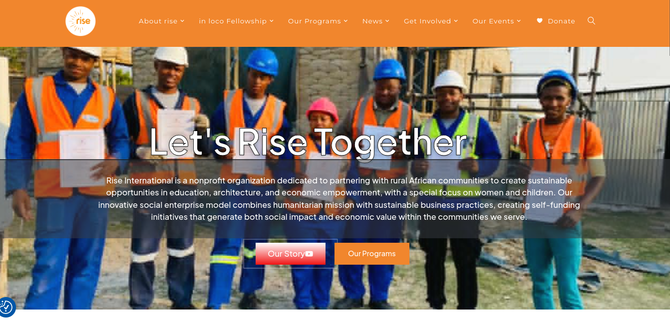This screenshot has width=670, height=321.
Task: Open the Our Events menu
Action: [x=493, y=21]
